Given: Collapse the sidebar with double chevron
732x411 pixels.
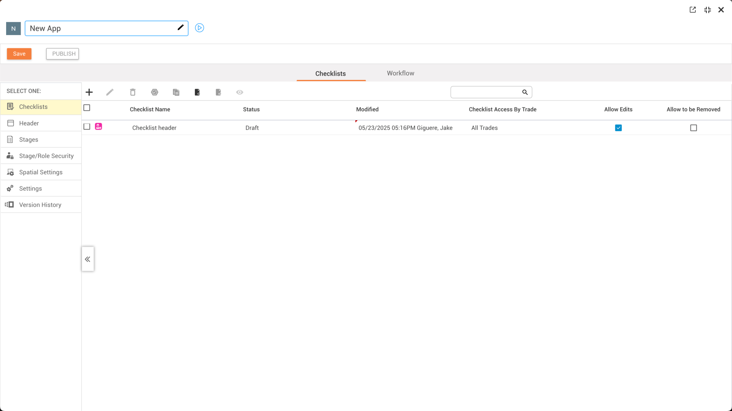Looking at the screenshot, I should pos(88,259).
